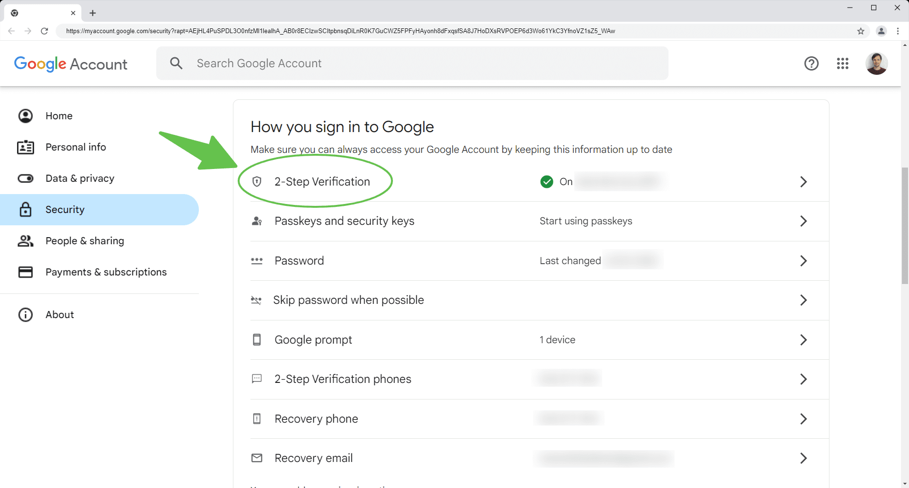Expand the 2-Step Verification row chevron
The width and height of the screenshot is (909, 488).
[803, 182]
